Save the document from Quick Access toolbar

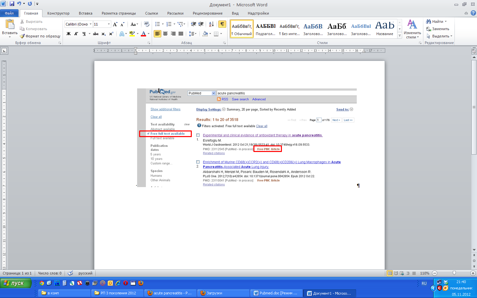(x=12, y=4)
